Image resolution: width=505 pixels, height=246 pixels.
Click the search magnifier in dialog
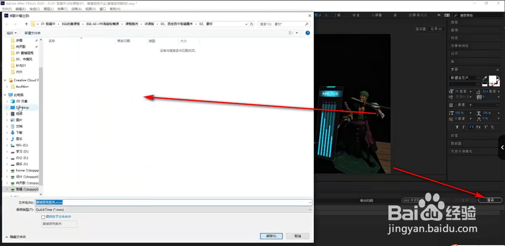307,24
